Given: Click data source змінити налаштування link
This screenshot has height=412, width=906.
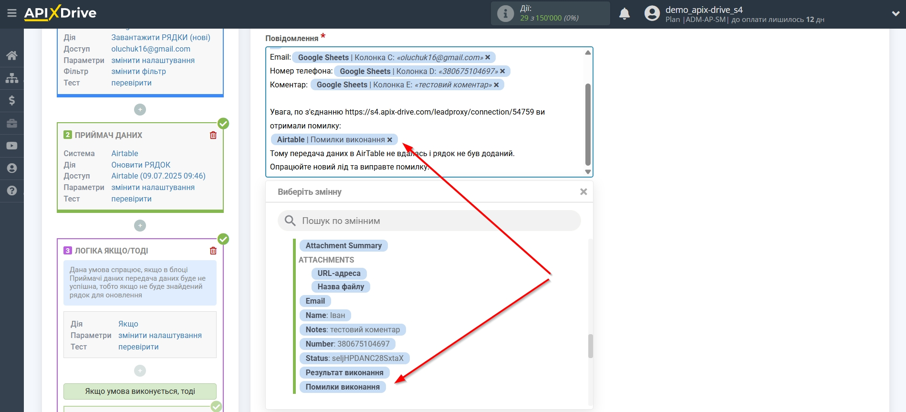Looking at the screenshot, I should [153, 60].
